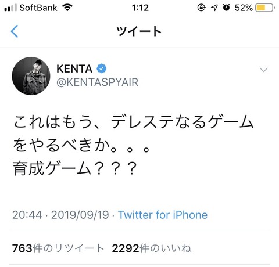Tap the location arrow status icon

tap(214, 8)
